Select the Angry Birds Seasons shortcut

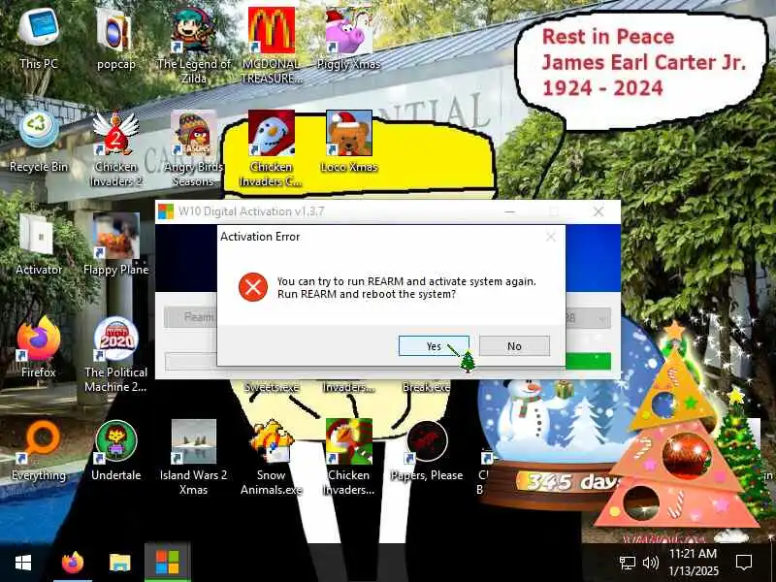(x=193, y=148)
